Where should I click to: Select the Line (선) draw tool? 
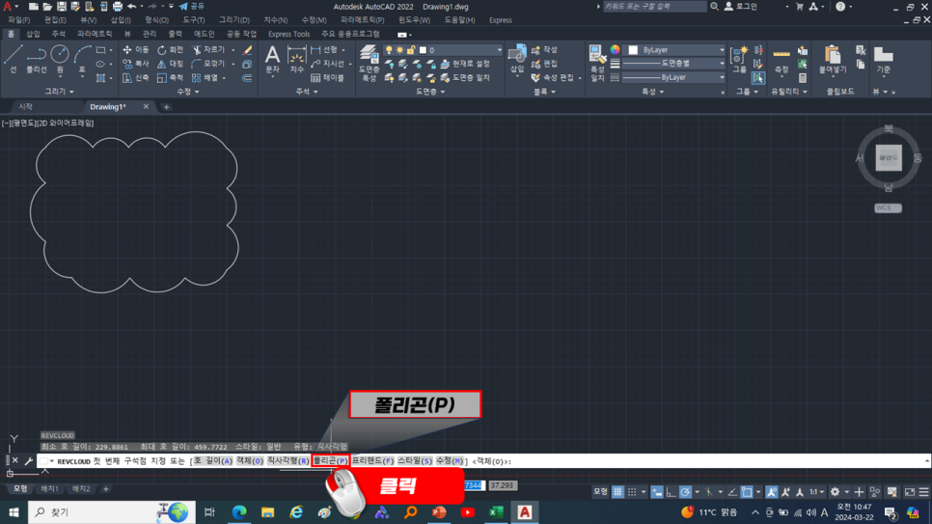tap(13, 59)
